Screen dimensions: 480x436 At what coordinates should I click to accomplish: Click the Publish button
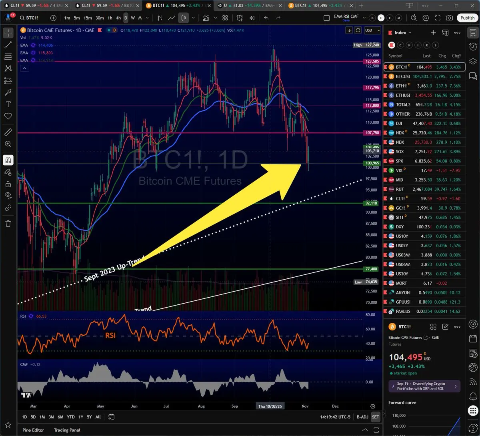[x=467, y=18]
